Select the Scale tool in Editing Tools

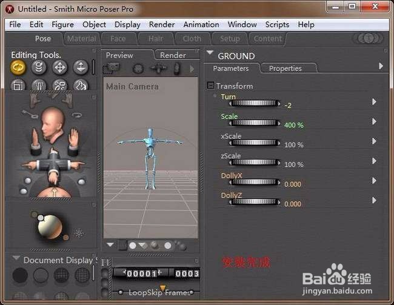(18, 85)
